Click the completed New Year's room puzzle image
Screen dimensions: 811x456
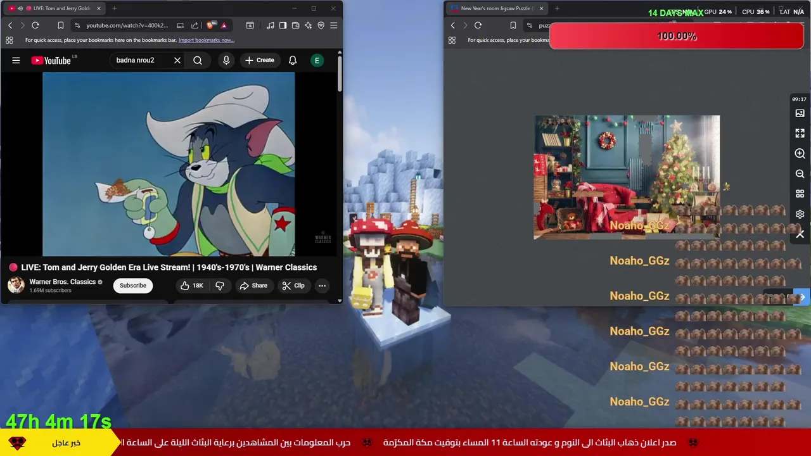pos(627,177)
